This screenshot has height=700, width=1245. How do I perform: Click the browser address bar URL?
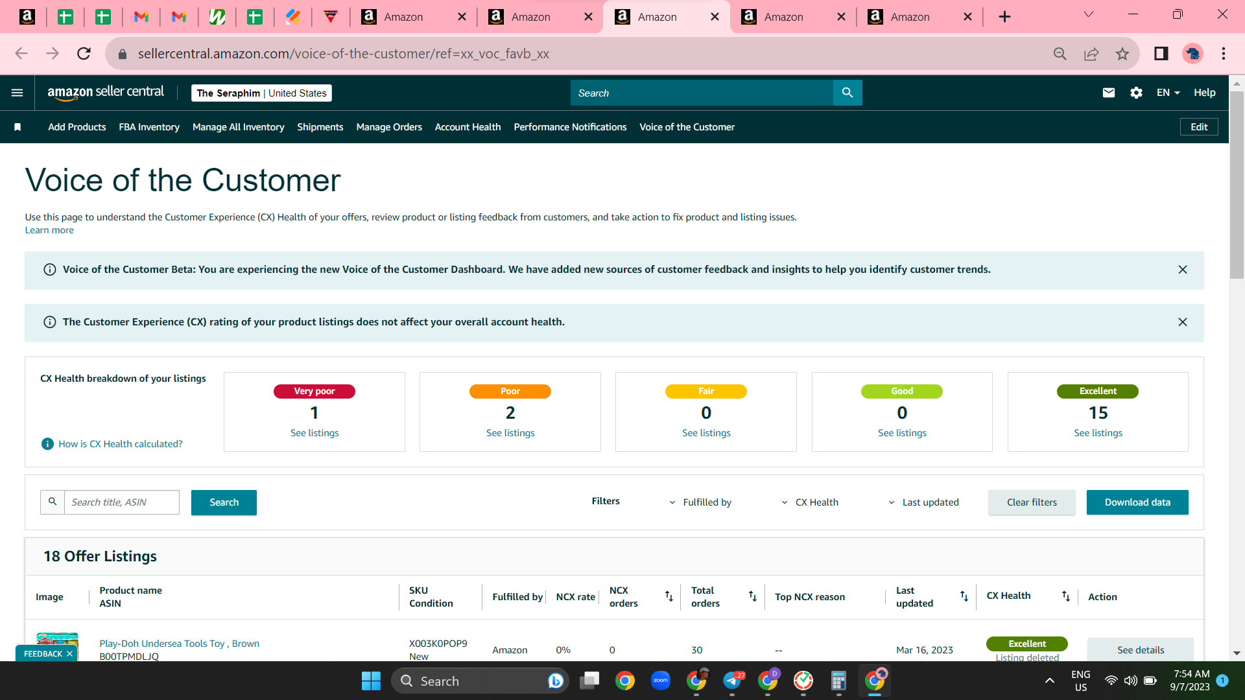coord(344,54)
